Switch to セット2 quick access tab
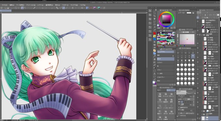 point(171,90)
